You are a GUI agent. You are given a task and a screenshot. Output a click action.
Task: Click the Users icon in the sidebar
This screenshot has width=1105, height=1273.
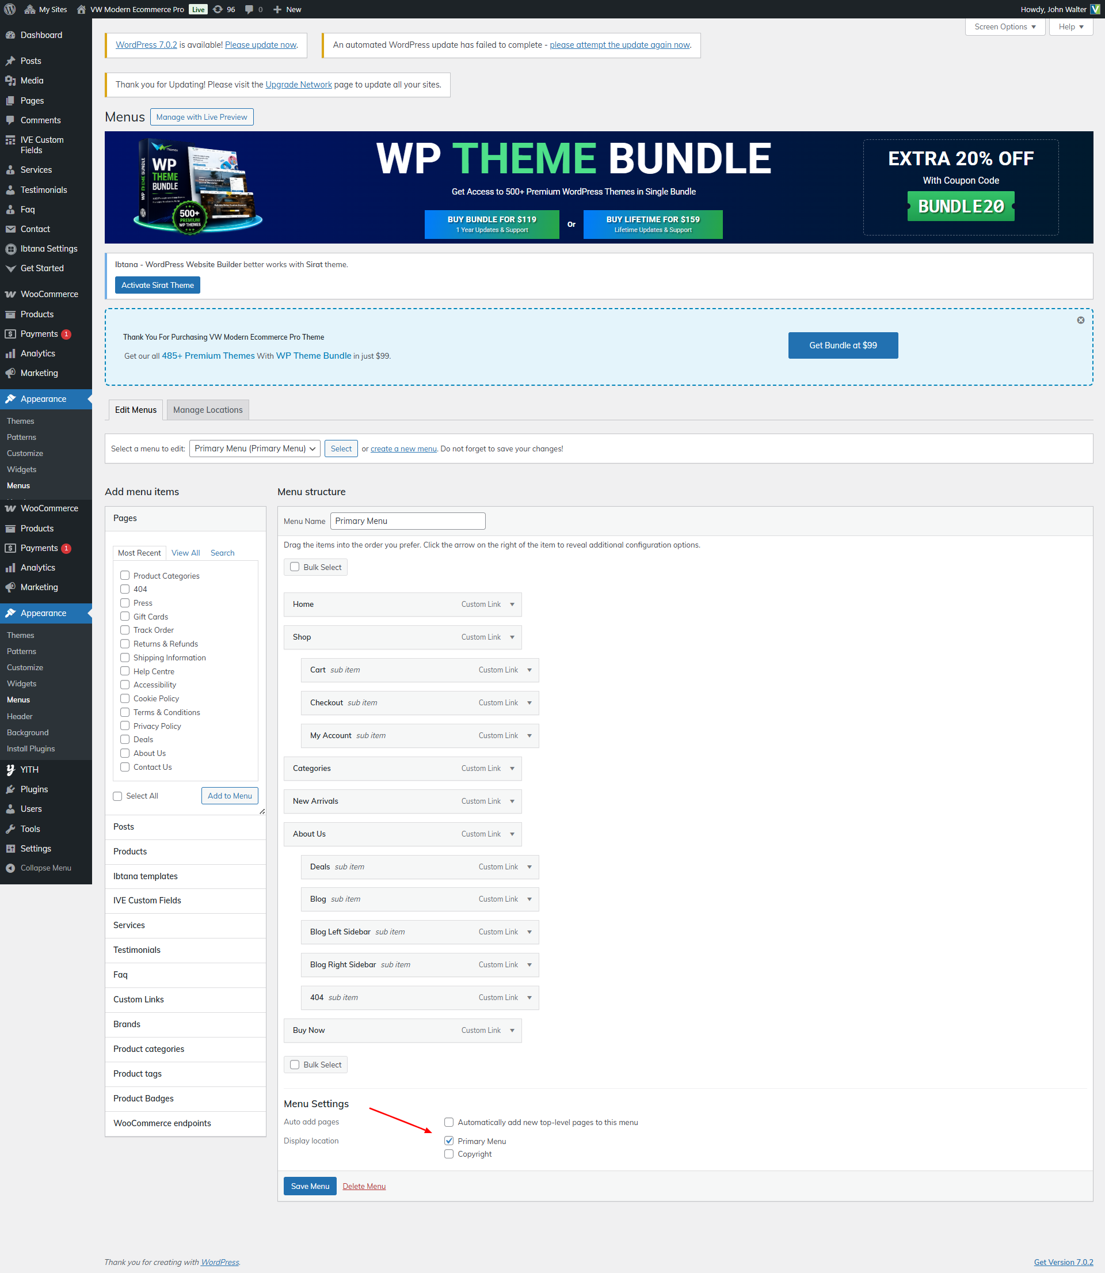(x=10, y=809)
